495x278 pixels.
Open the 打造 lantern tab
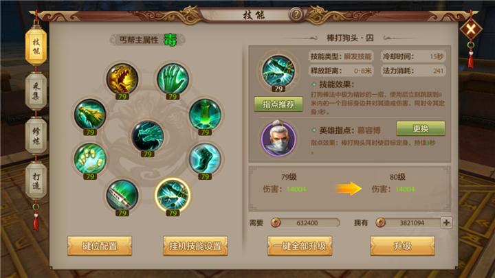click(x=36, y=181)
